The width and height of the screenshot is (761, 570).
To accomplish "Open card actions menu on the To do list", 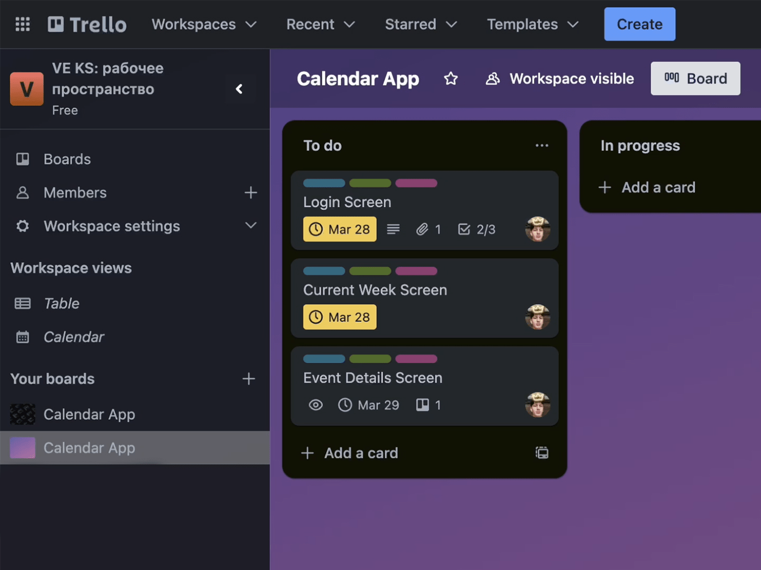I will 541,145.
